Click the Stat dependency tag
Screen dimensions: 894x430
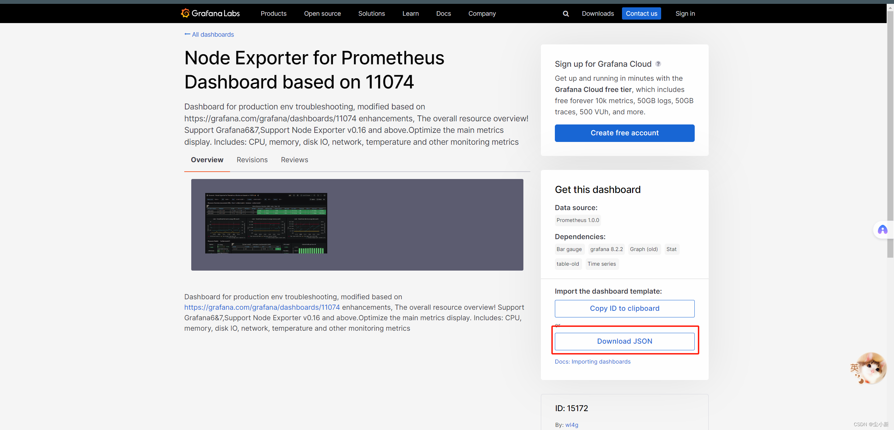(x=671, y=249)
